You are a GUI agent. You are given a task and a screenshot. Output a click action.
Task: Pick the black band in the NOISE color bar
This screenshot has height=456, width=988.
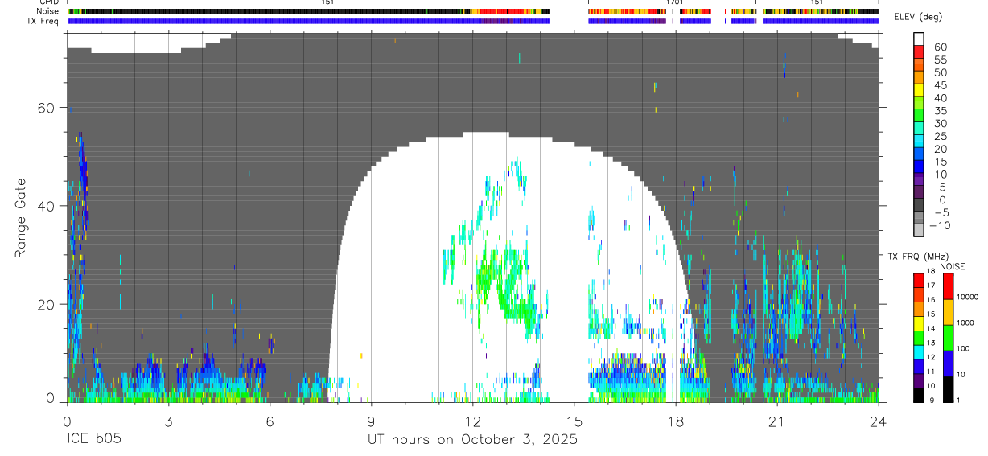tap(947, 389)
